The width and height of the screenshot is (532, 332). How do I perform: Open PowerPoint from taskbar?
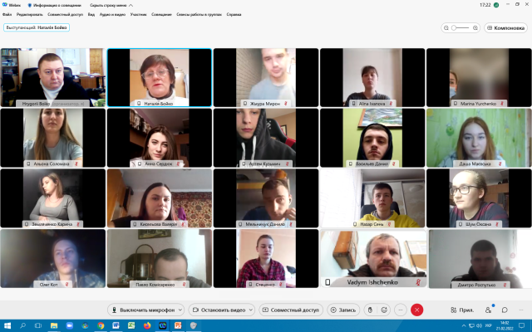click(178, 326)
